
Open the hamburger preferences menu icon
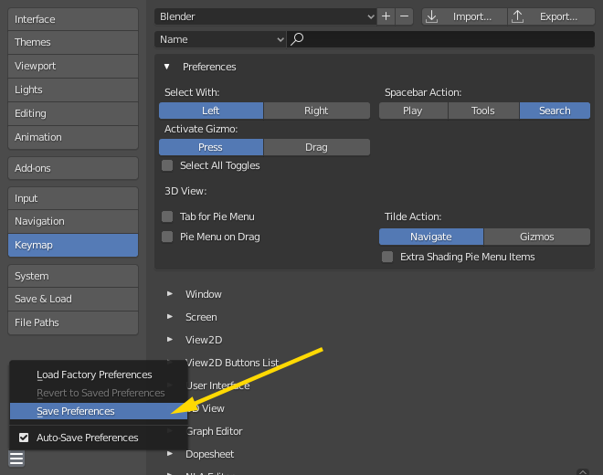16,459
